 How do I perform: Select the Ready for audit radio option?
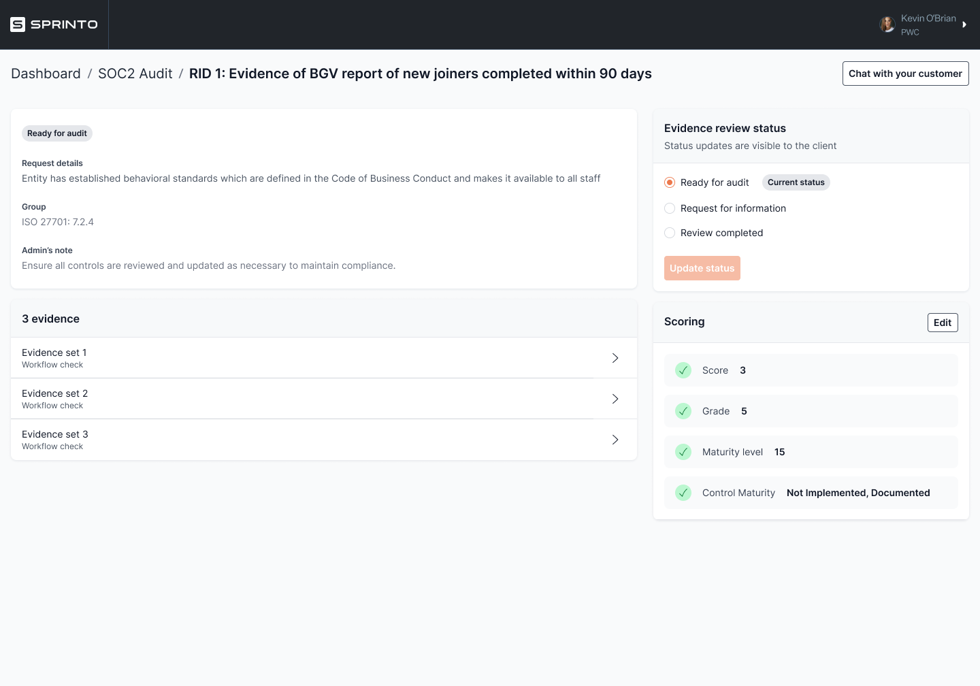[670, 182]
